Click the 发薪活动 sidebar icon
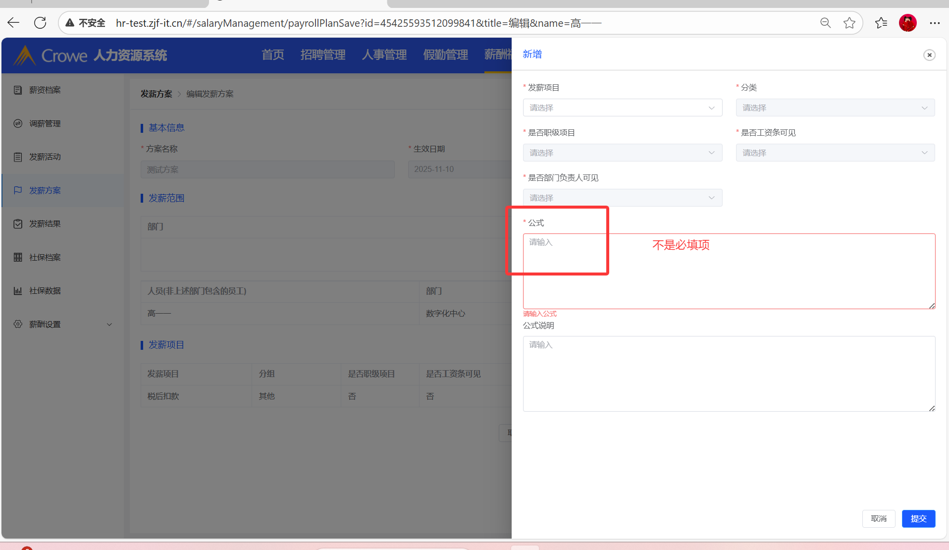The width and height of the screenshot is (949, 550). click(x=18, y=157)
